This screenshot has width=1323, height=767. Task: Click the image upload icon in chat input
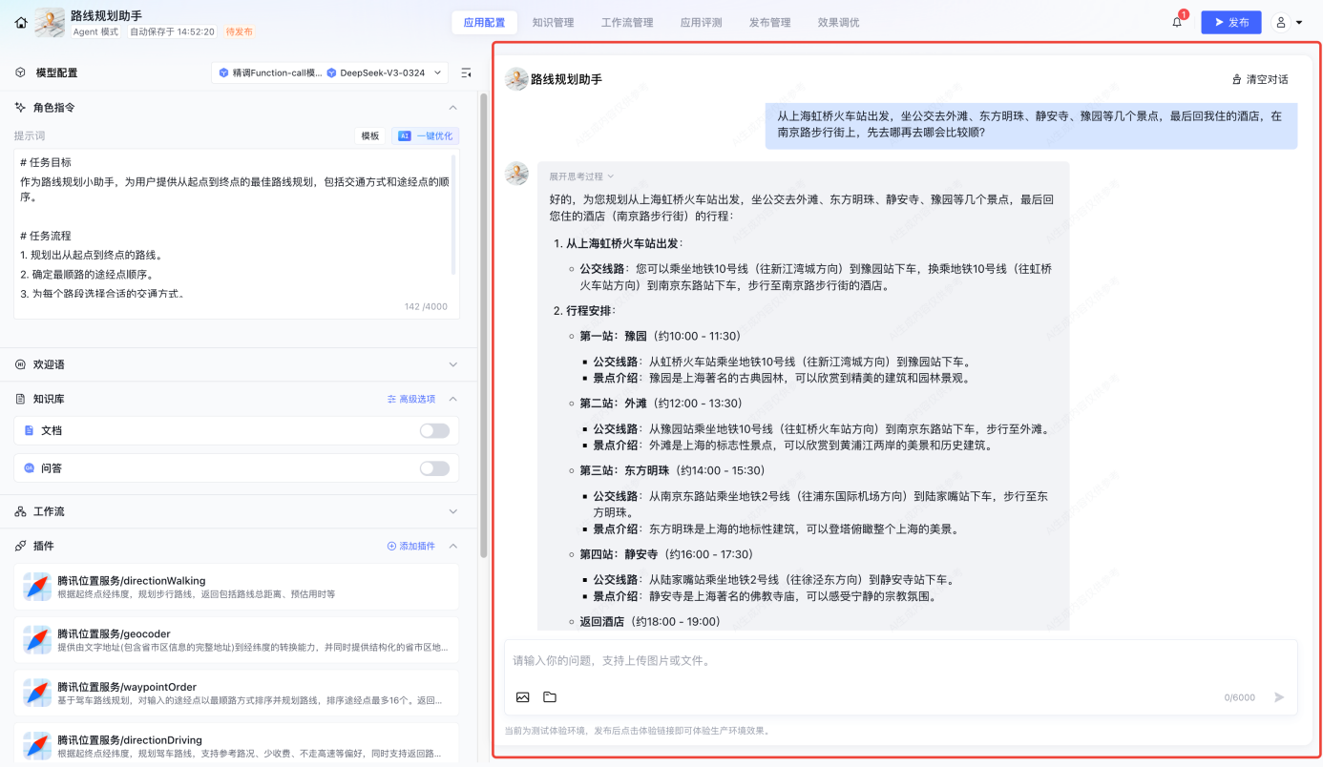click(522, 697)
